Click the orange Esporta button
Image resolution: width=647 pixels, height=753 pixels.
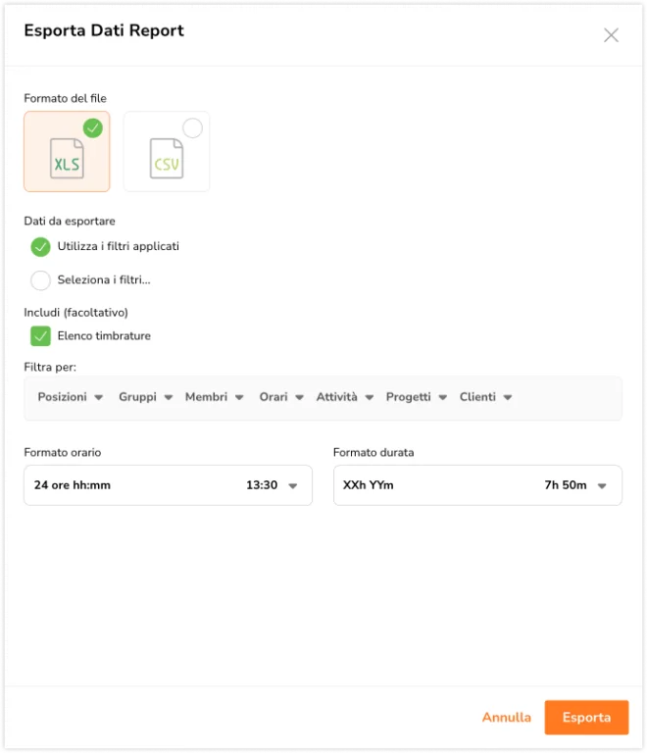tap(586, 718)
